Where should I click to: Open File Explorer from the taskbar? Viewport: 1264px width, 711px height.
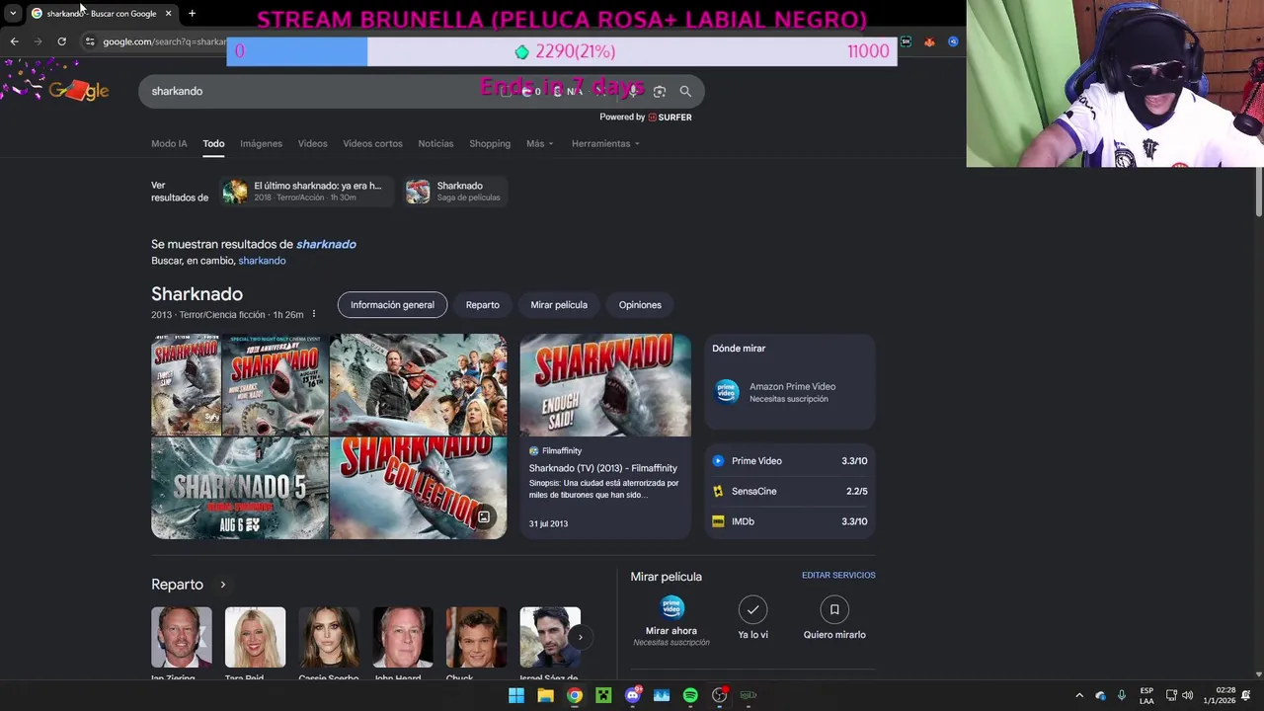(x=545, y=695)
